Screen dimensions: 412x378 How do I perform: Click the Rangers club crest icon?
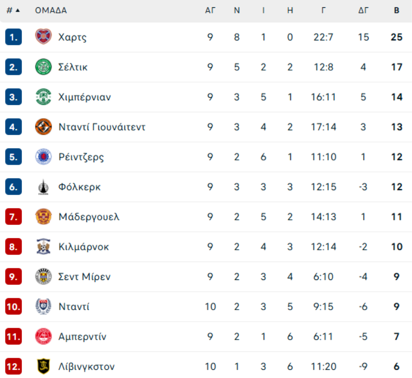coord(43,157)
